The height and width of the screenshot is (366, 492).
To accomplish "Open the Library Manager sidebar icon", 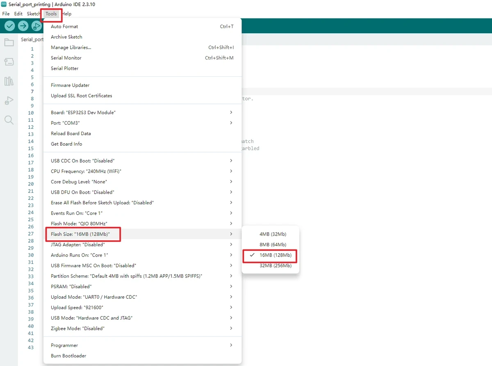I will [x=9, y=81].
